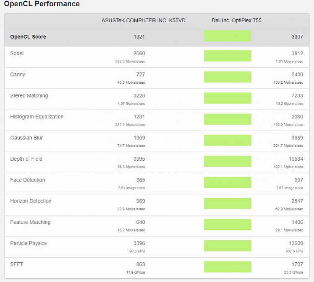Click the 62.8 Mpixels/sec value

[289, 209]
